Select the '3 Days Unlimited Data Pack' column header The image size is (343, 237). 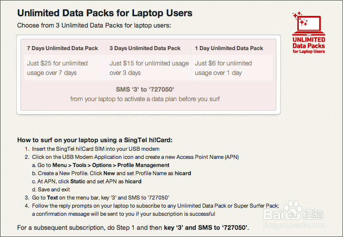pyautogui.click(x=145, y=48)
